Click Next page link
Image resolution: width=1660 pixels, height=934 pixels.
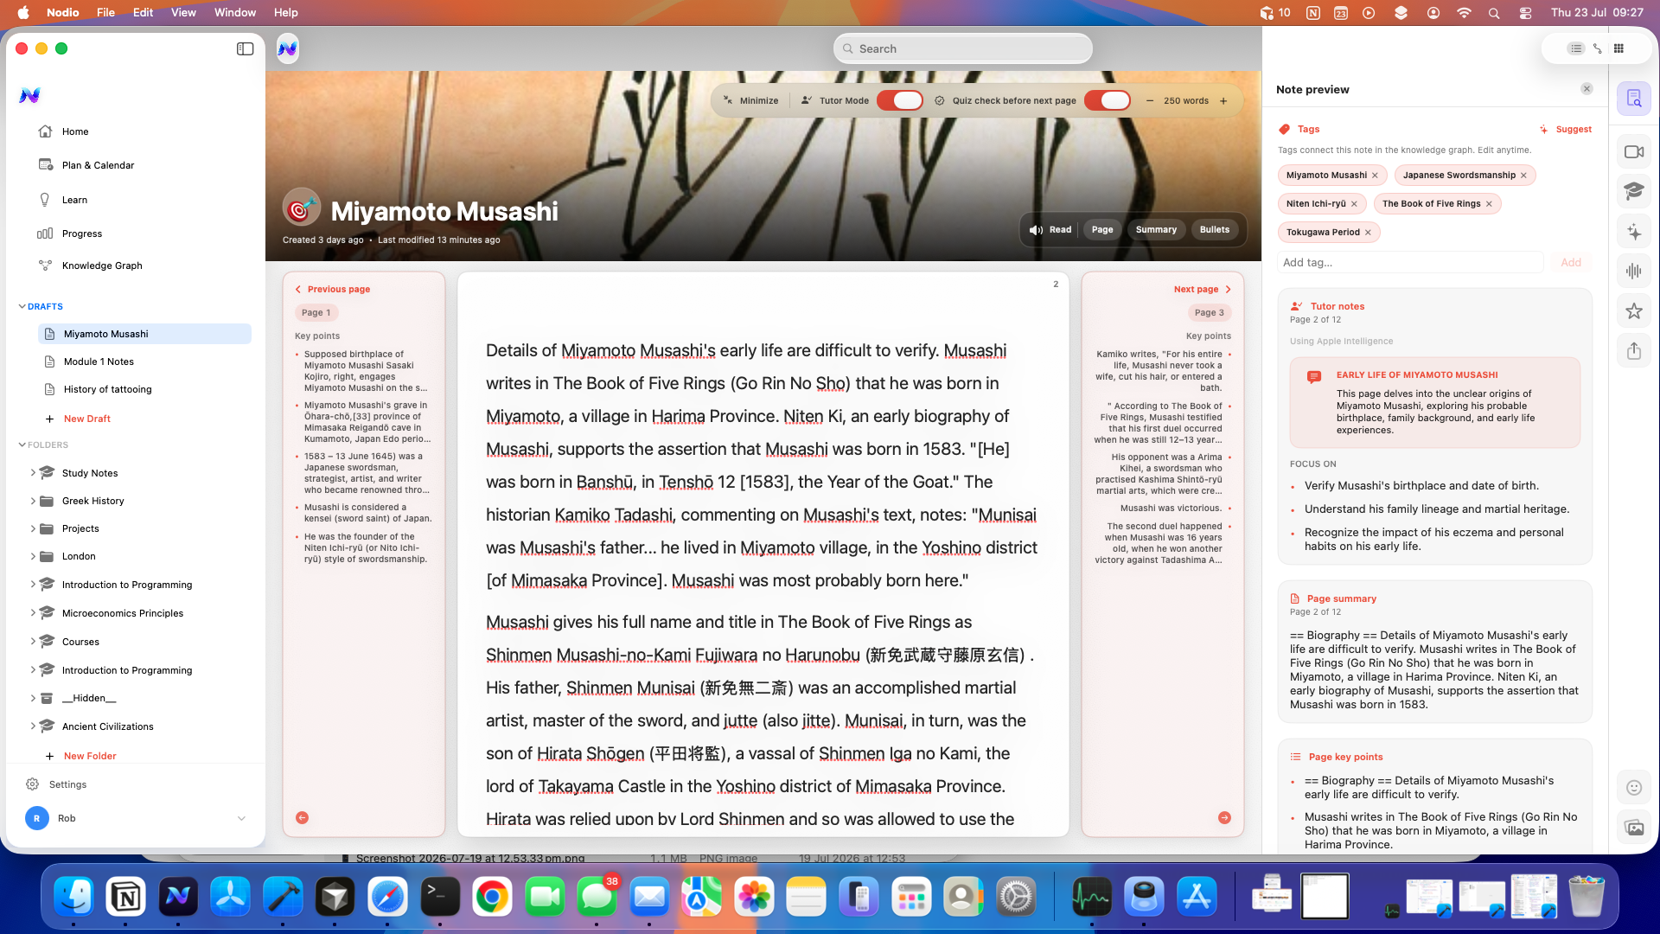coord(1202,289)
